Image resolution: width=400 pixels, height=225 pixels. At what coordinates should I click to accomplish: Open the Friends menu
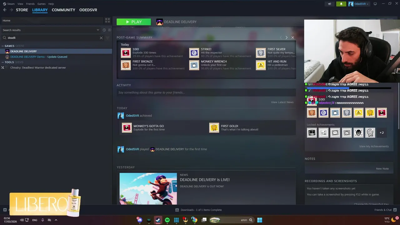coord(30,4)
